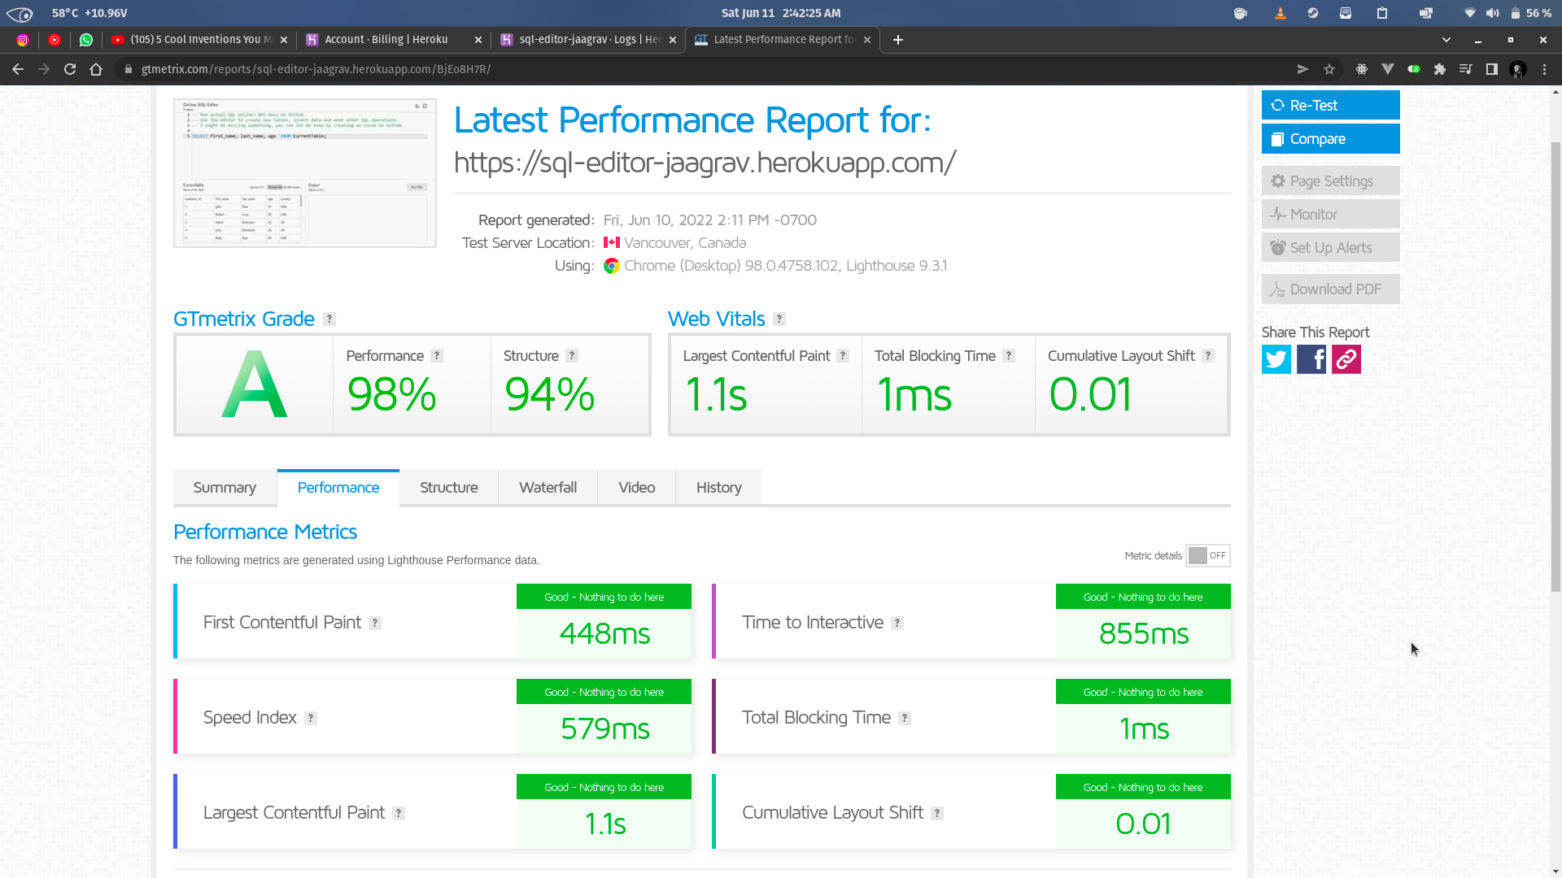
Task: Open the browser profile avatar menu
Action: coord(1518,69)
